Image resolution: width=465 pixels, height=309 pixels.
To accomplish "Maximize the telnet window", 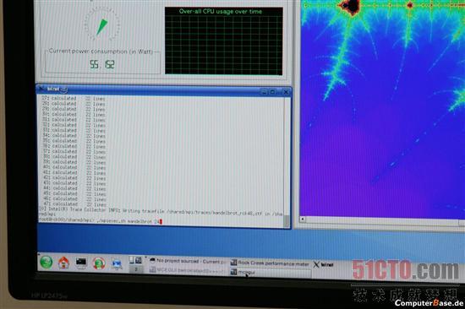I will pyautogui.click(x=273, y=92).
